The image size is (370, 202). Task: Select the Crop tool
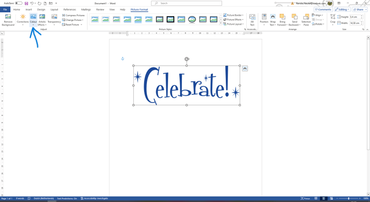(x=333, y=17)
